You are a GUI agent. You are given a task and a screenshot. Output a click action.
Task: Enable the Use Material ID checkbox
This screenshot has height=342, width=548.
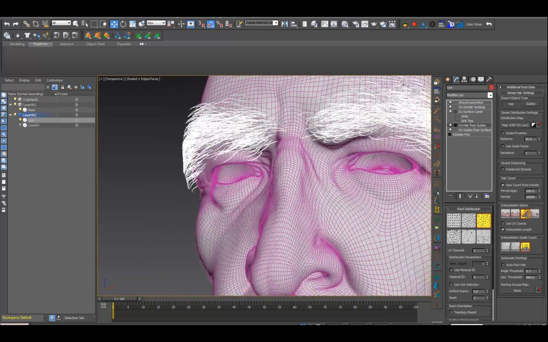pos(451,270)
